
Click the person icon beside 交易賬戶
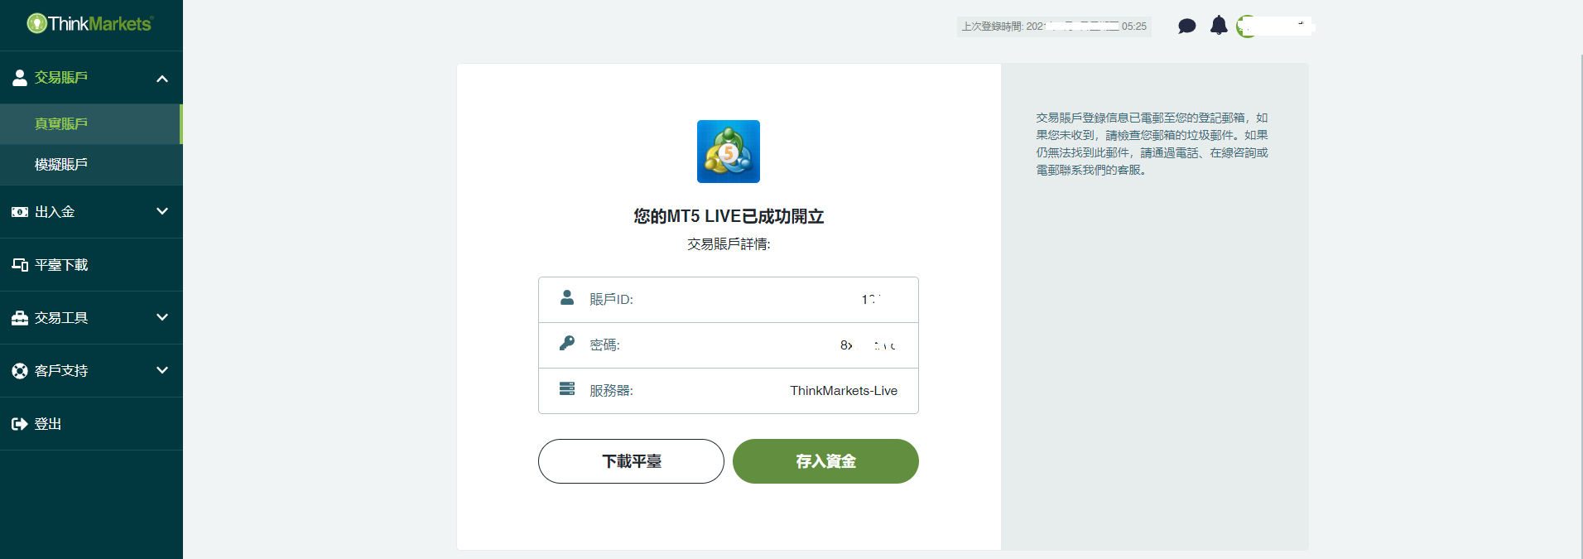[x=20, y=78]
